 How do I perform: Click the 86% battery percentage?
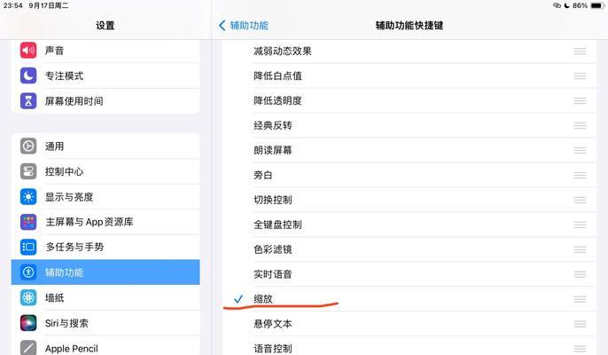580,5
